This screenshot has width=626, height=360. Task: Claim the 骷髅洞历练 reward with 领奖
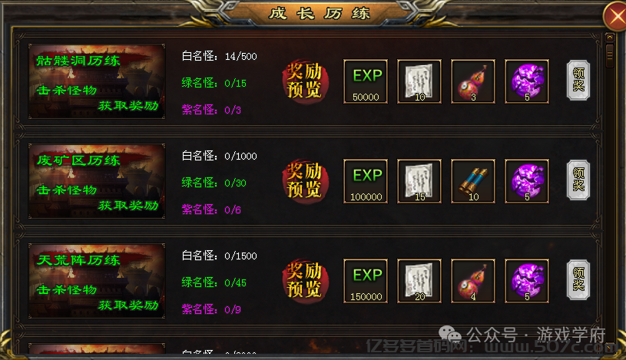pyautogui.click(x=578, y=81)
